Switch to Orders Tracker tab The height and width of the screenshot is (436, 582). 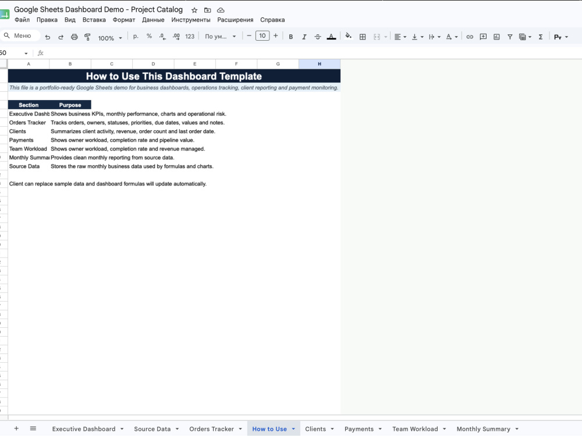pos(212,429)
